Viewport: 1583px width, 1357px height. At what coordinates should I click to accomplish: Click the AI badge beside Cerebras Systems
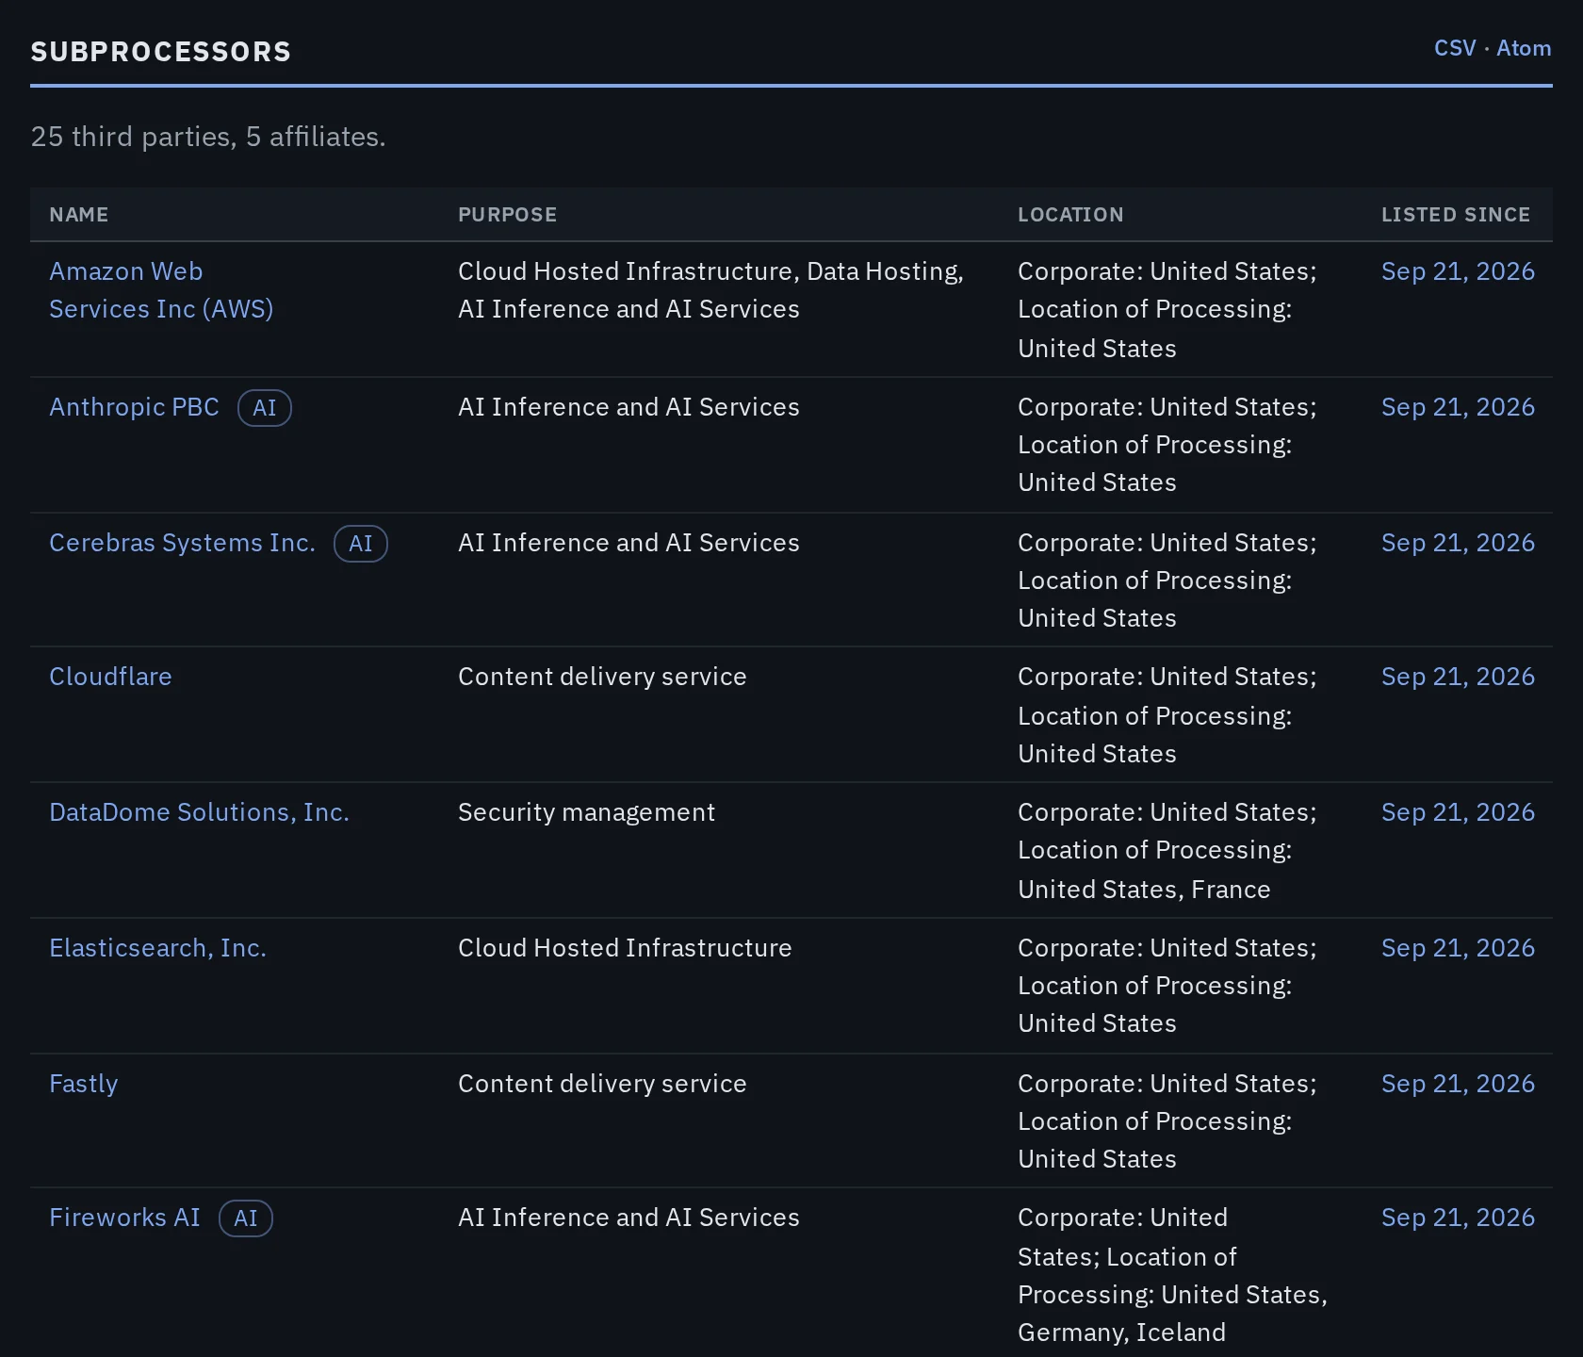pos(361,544)
